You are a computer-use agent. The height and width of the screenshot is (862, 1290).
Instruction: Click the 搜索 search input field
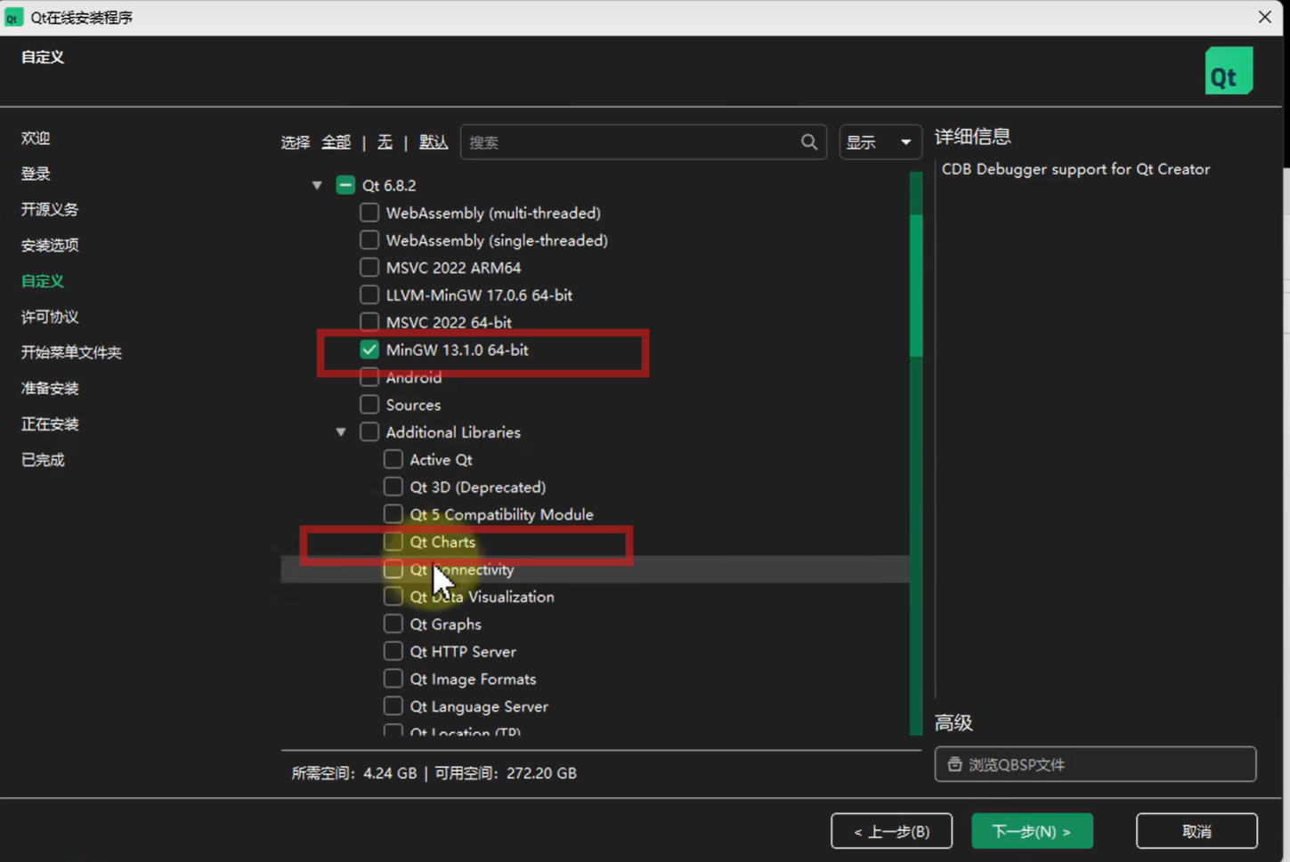(x=643, y=142)
